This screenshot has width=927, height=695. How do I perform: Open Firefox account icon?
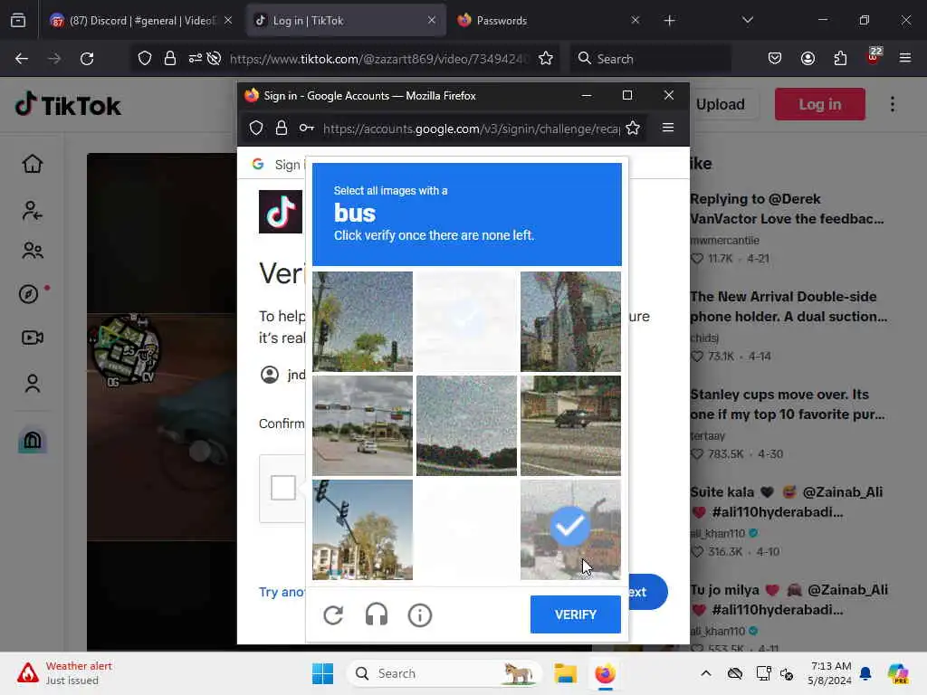808,59
